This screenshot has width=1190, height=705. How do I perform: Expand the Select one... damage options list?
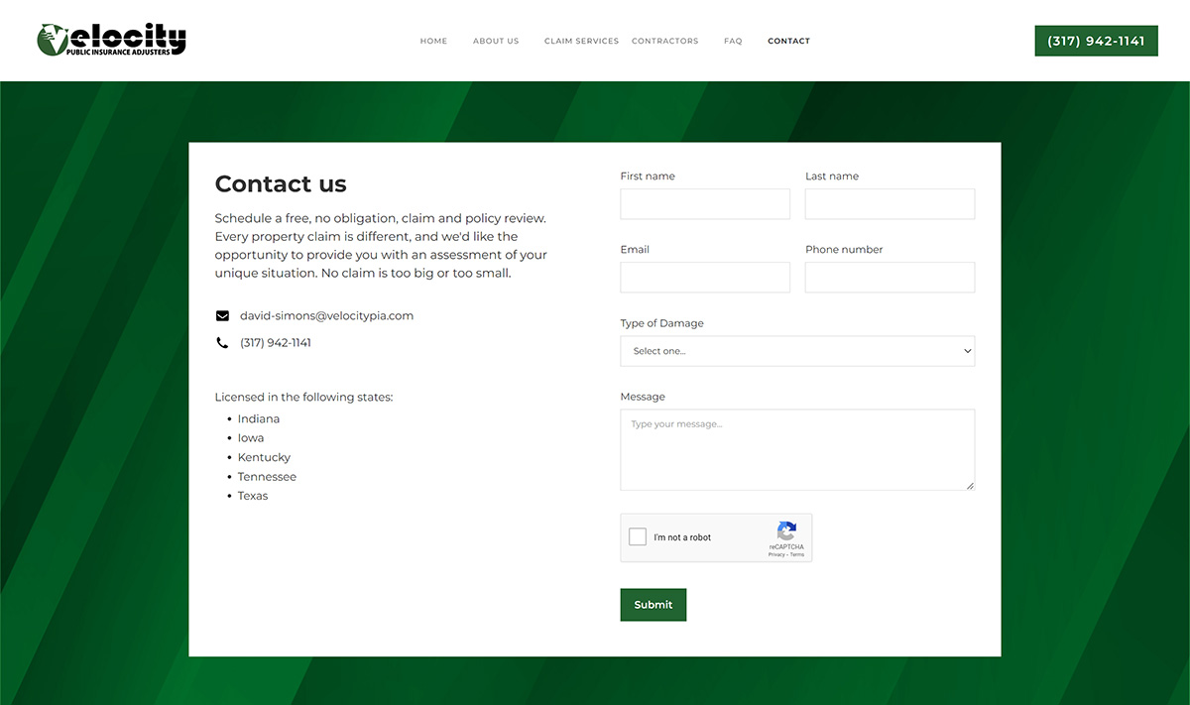coord(797,350)
